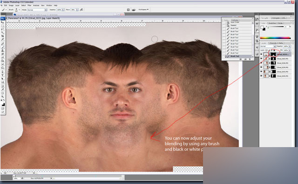This screenshot has width=298, height=184.
Task: Switch to the Histogram tab
Action: click(276, 18)
